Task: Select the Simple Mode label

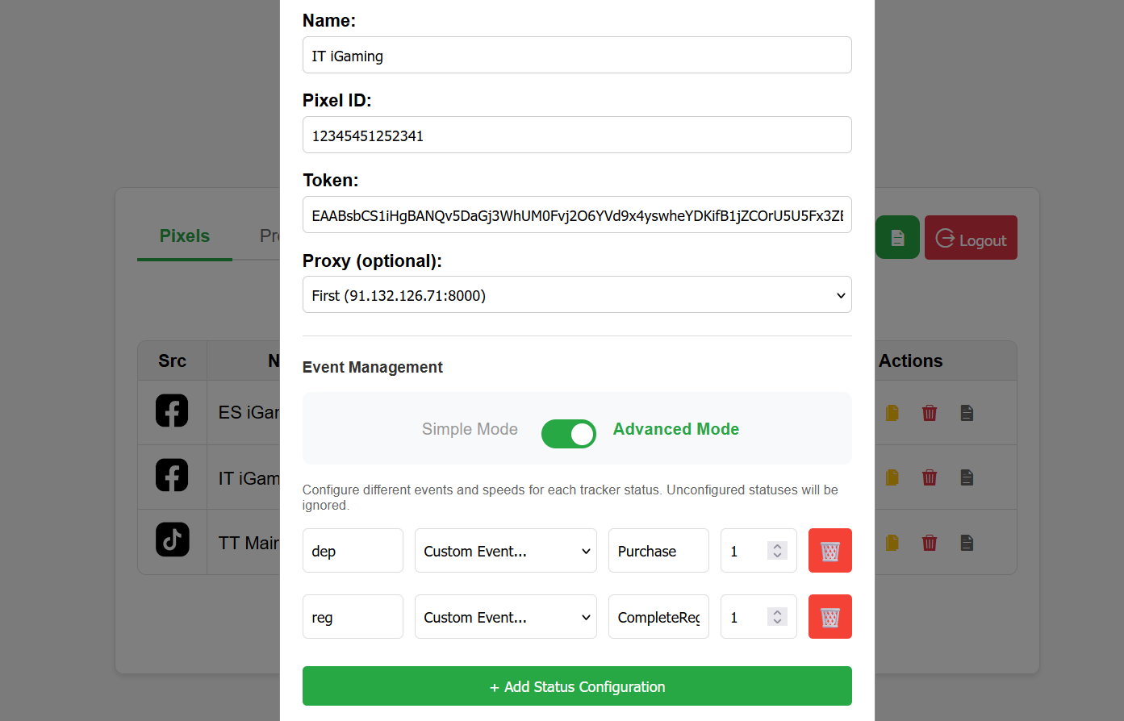Action: pyautogui.click(x=470, y=429)
